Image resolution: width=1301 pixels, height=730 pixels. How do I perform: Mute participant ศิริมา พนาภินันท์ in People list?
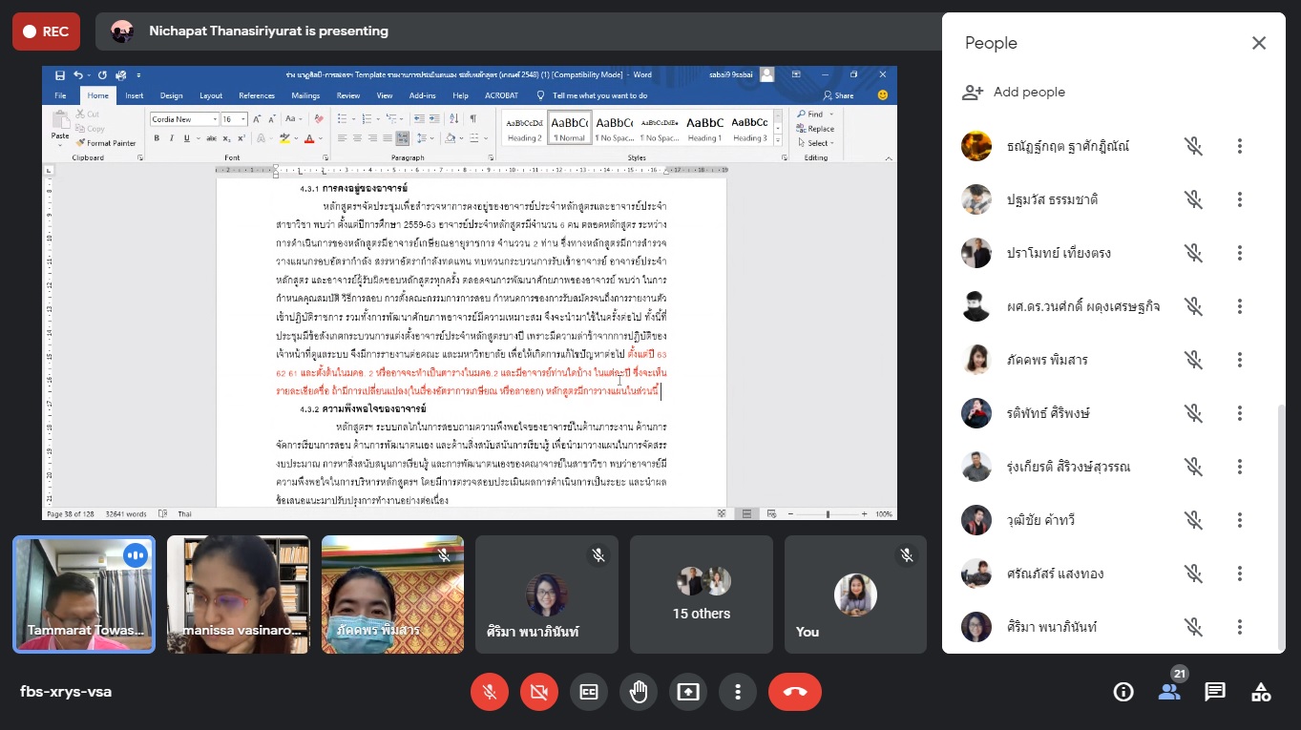pyautogui.click(x=1193, y=627)
